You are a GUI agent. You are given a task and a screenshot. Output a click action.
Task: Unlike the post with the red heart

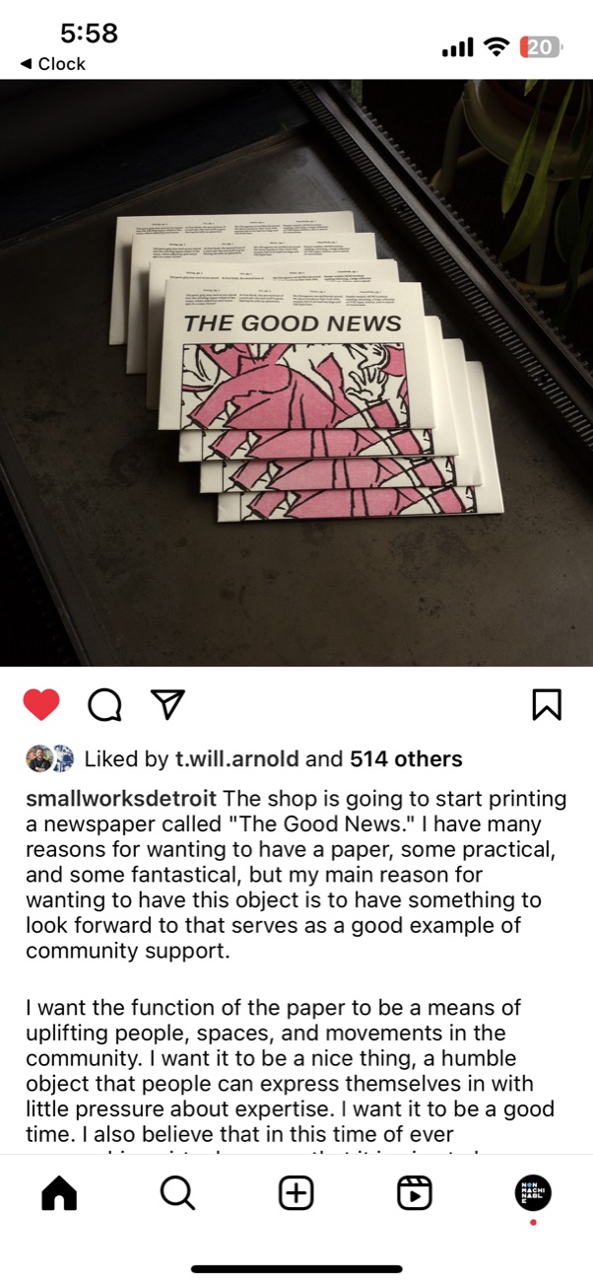coord(41,704)
